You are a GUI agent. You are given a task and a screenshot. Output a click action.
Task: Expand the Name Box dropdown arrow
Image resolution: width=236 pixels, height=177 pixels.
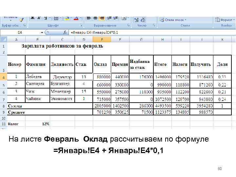[x=42, y=32]
